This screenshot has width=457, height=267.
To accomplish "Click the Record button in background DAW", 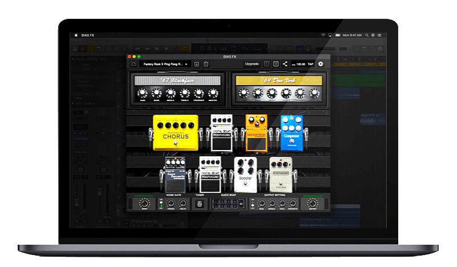I will [176, 48].
